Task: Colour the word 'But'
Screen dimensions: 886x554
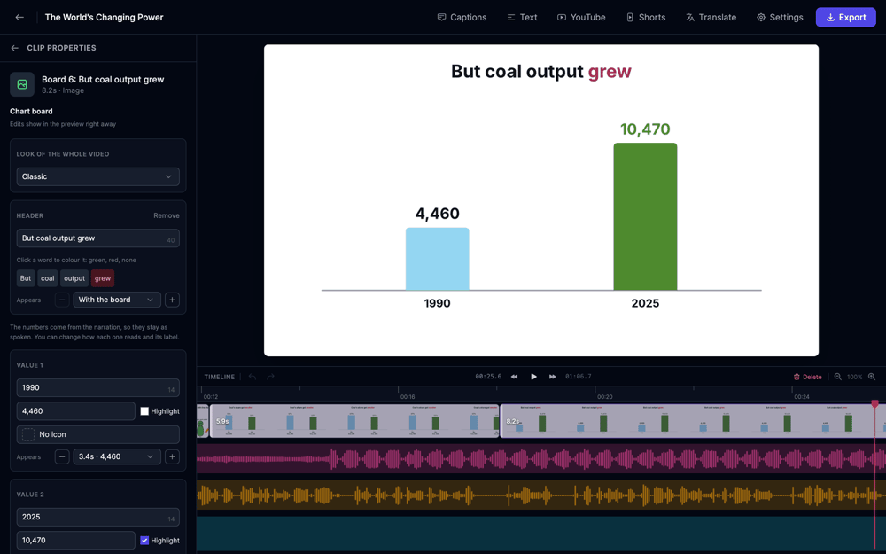Action: pos(26,278)
